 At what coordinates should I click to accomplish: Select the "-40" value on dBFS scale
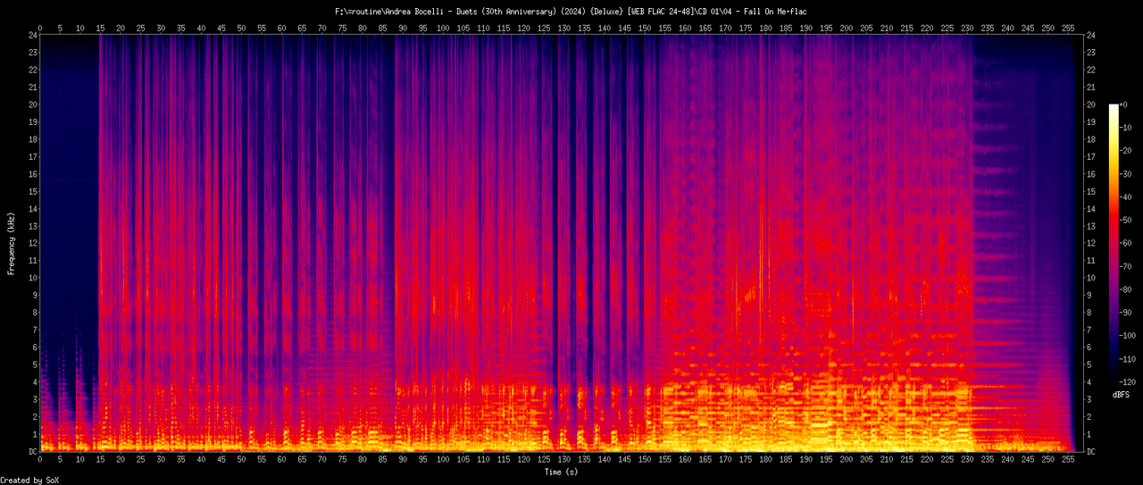pyautogui.click(x=1127, y=197)
